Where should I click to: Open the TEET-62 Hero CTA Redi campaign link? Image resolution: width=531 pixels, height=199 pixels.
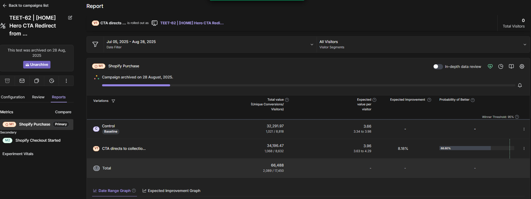(192, 23)
